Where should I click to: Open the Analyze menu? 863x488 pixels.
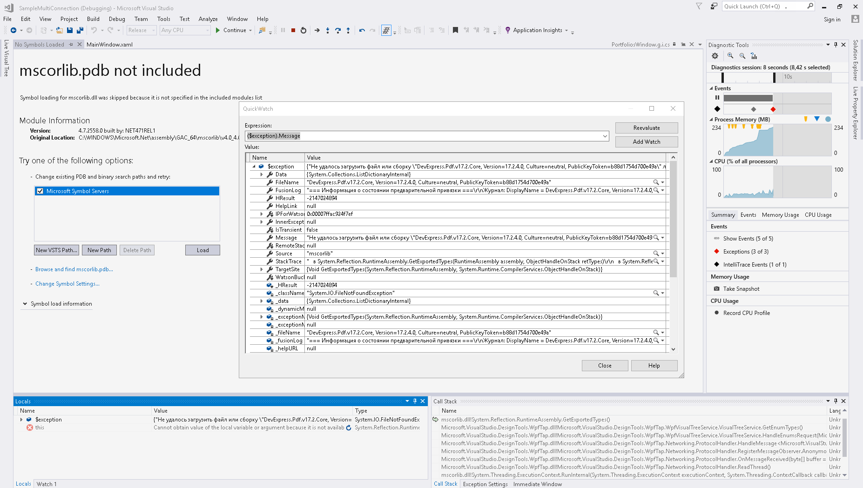pyautogui.click(x=208, y=19)
